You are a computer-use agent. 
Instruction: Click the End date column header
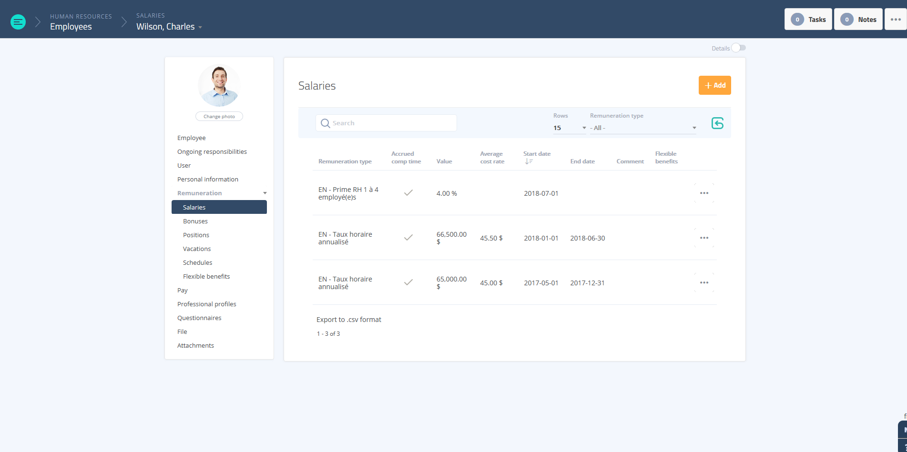[582, 161]
